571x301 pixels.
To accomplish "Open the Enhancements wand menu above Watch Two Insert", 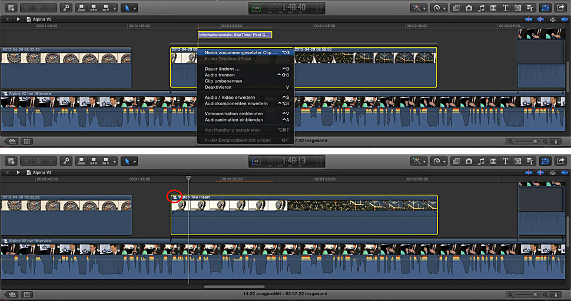I will click(x=420, y=160).
